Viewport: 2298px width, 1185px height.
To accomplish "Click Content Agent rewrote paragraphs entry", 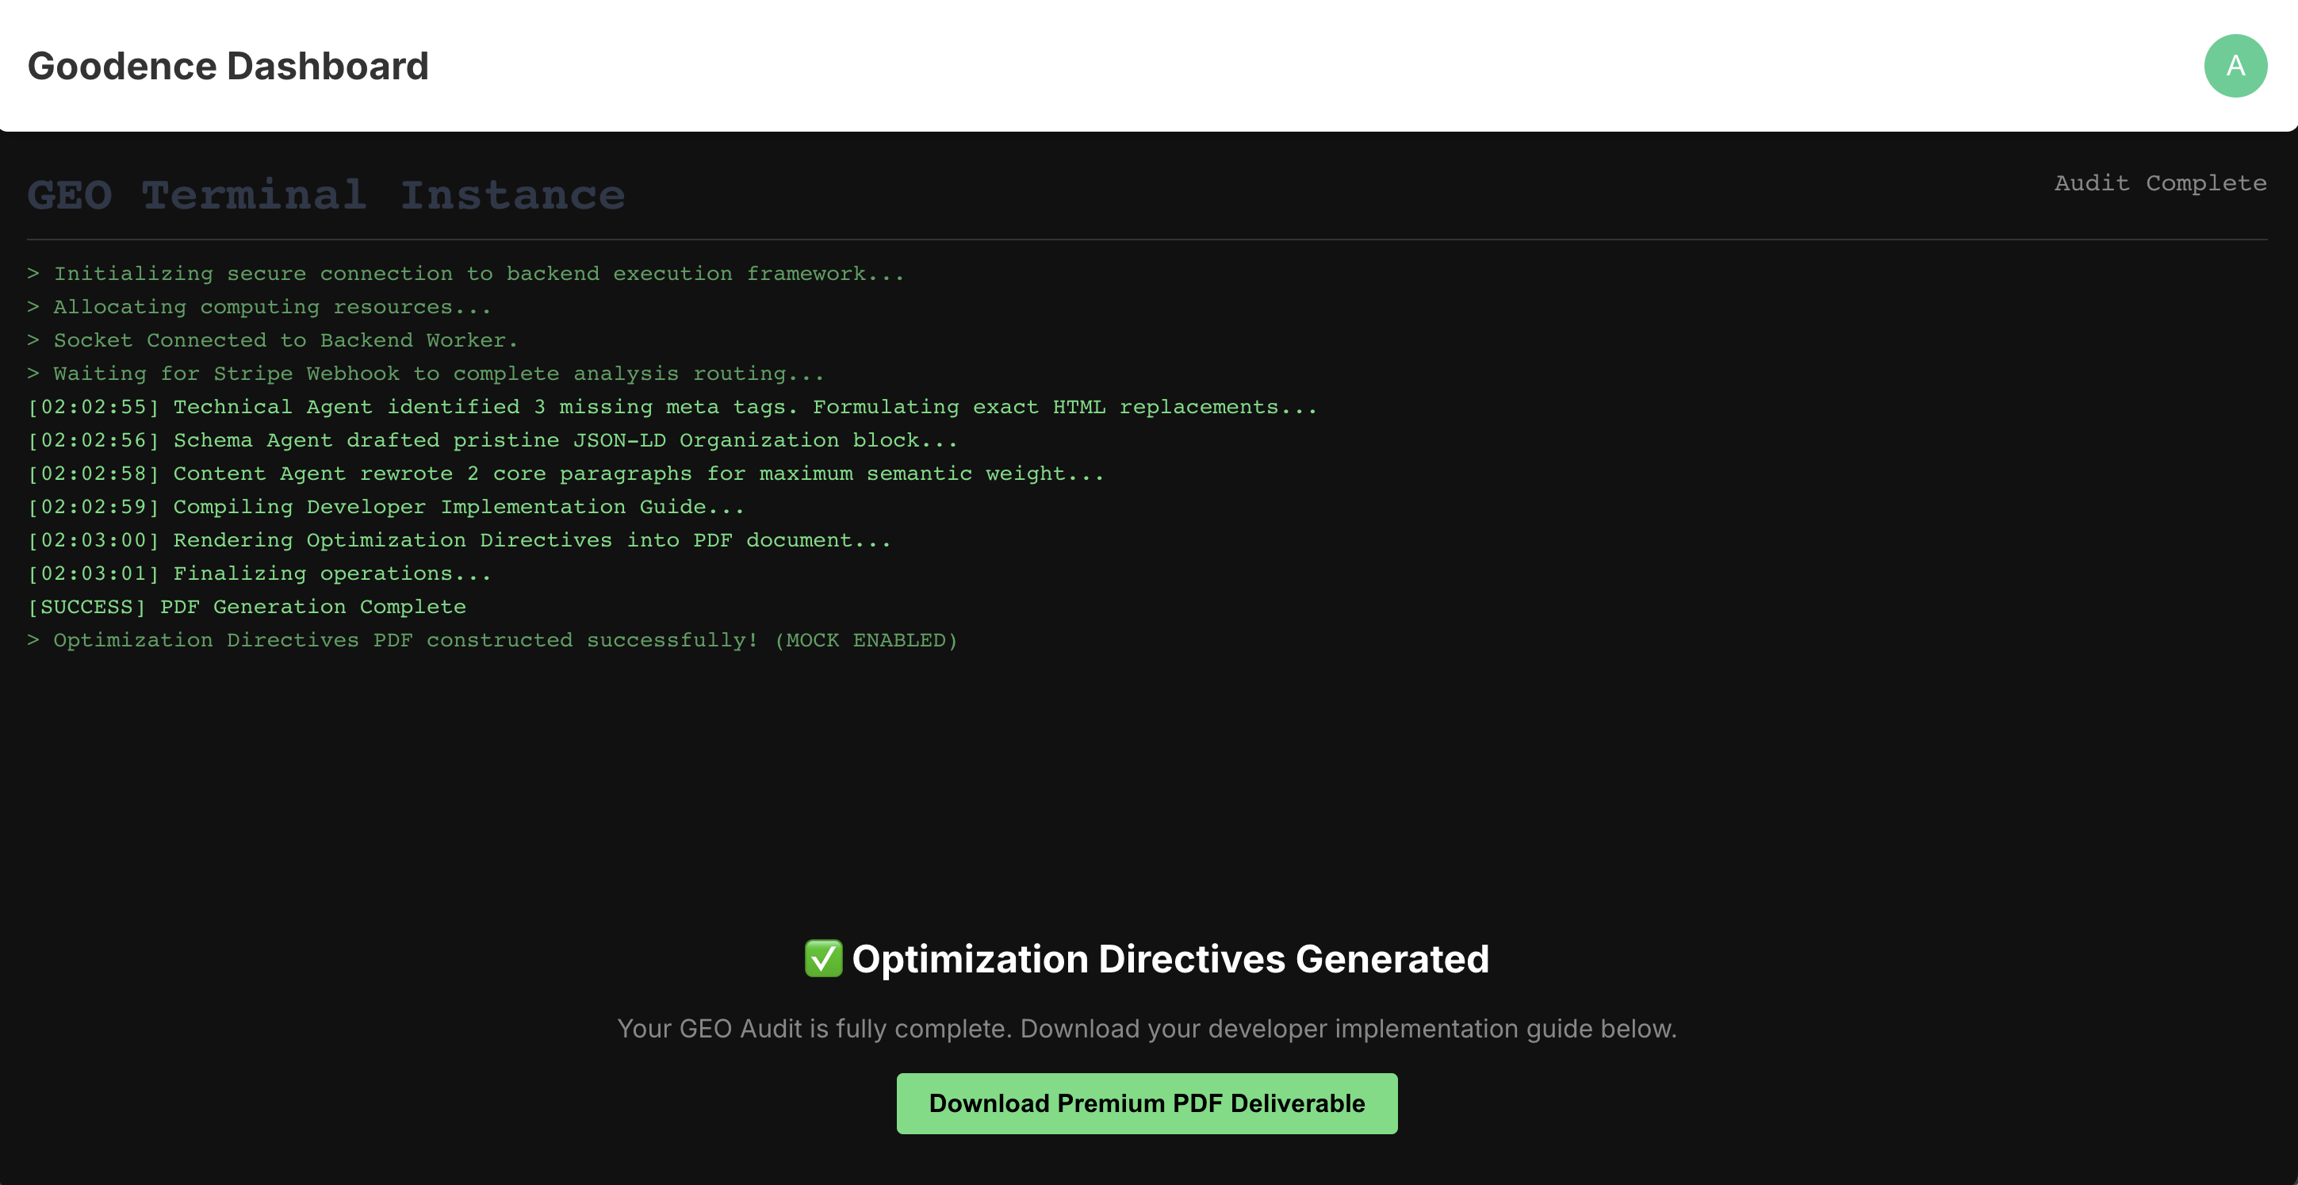I will [x=565, y=474].
